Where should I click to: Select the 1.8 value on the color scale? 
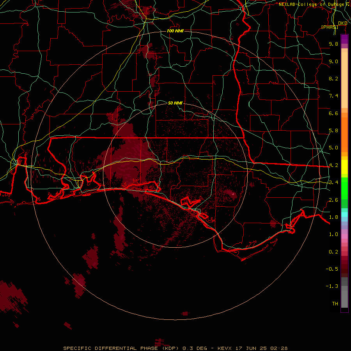(333, 217)
